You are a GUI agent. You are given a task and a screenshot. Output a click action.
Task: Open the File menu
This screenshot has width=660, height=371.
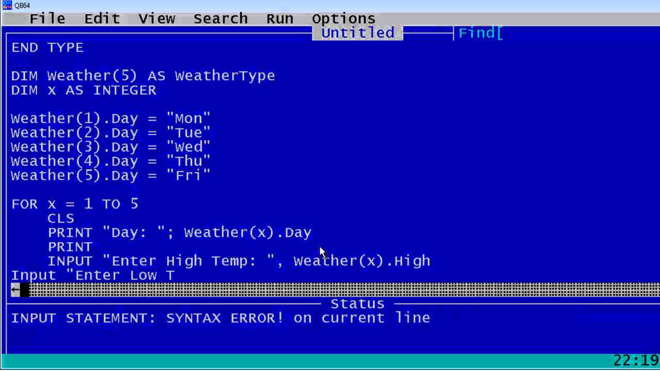pos(47,19)
